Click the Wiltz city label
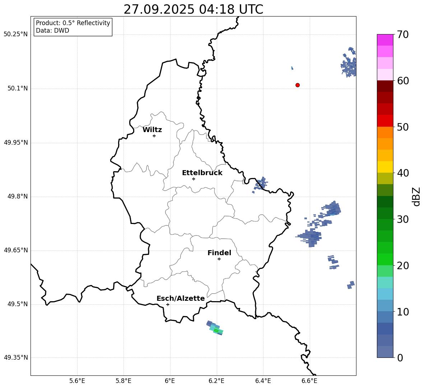The height and width of the screenshot is (388, 425). coord(152,130)
